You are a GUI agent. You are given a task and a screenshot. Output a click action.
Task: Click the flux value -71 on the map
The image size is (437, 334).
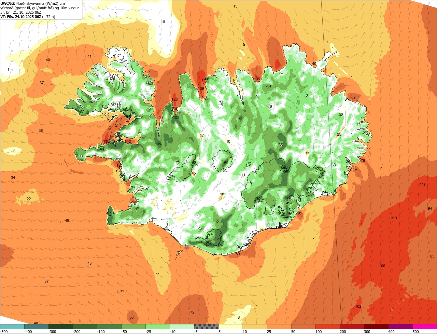(x=137, y=208)
